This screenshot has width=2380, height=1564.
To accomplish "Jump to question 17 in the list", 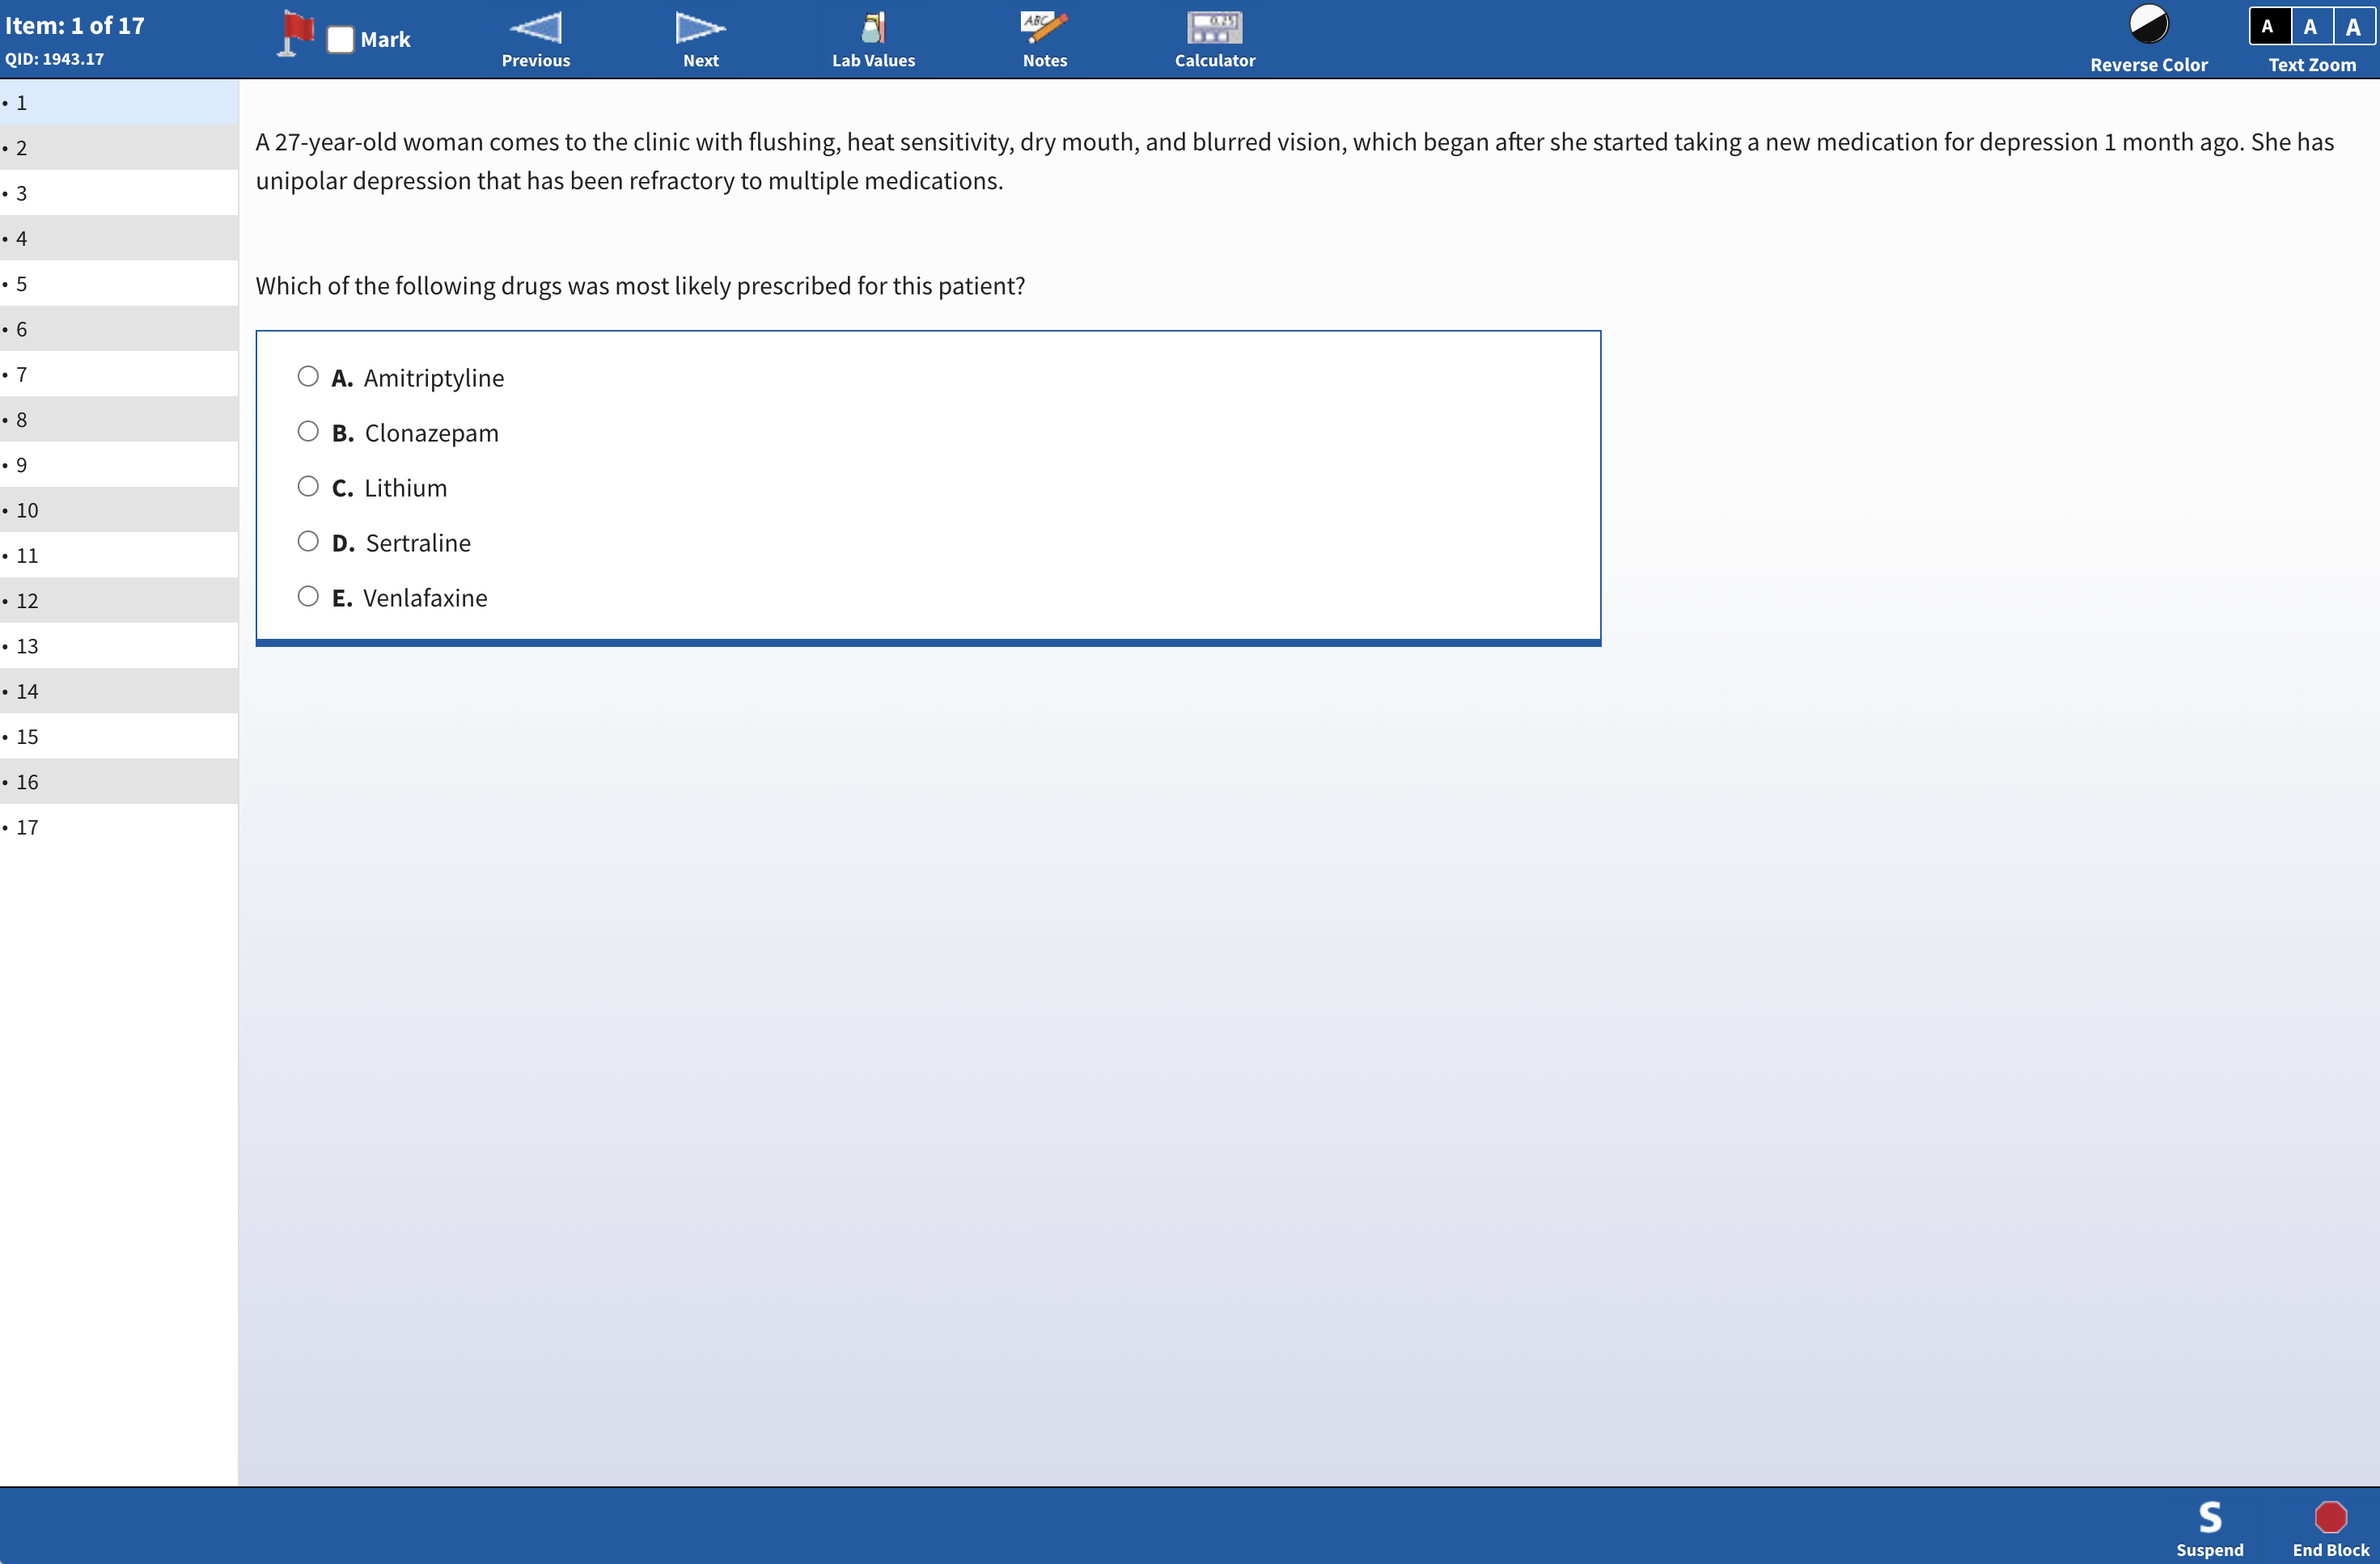I will pyautogui.click(x=119, y=827).
